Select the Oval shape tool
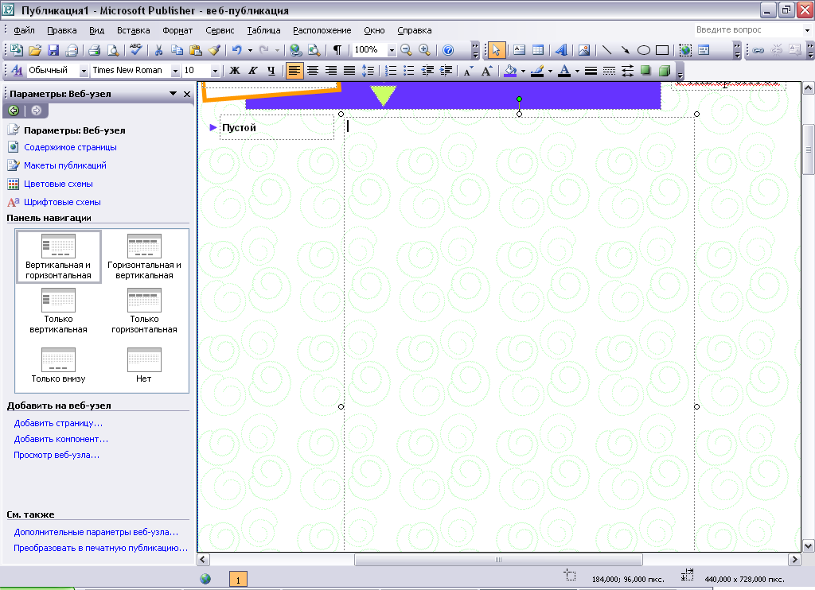 (643, 50)
